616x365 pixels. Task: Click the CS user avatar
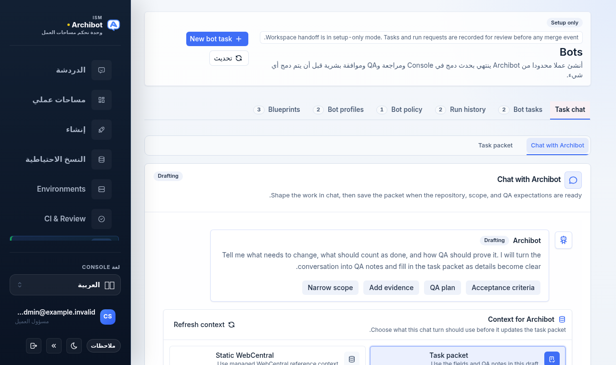tap(108, 316)
